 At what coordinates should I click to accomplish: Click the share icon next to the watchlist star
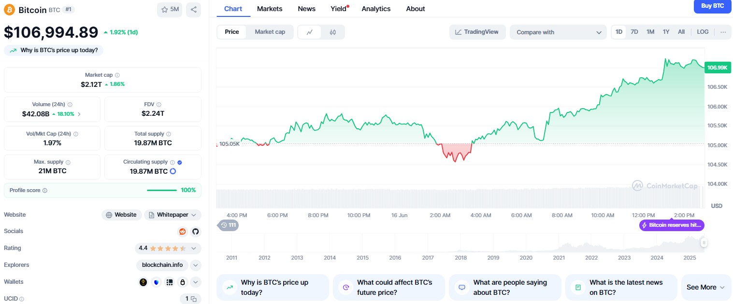(x=193, y=10)
